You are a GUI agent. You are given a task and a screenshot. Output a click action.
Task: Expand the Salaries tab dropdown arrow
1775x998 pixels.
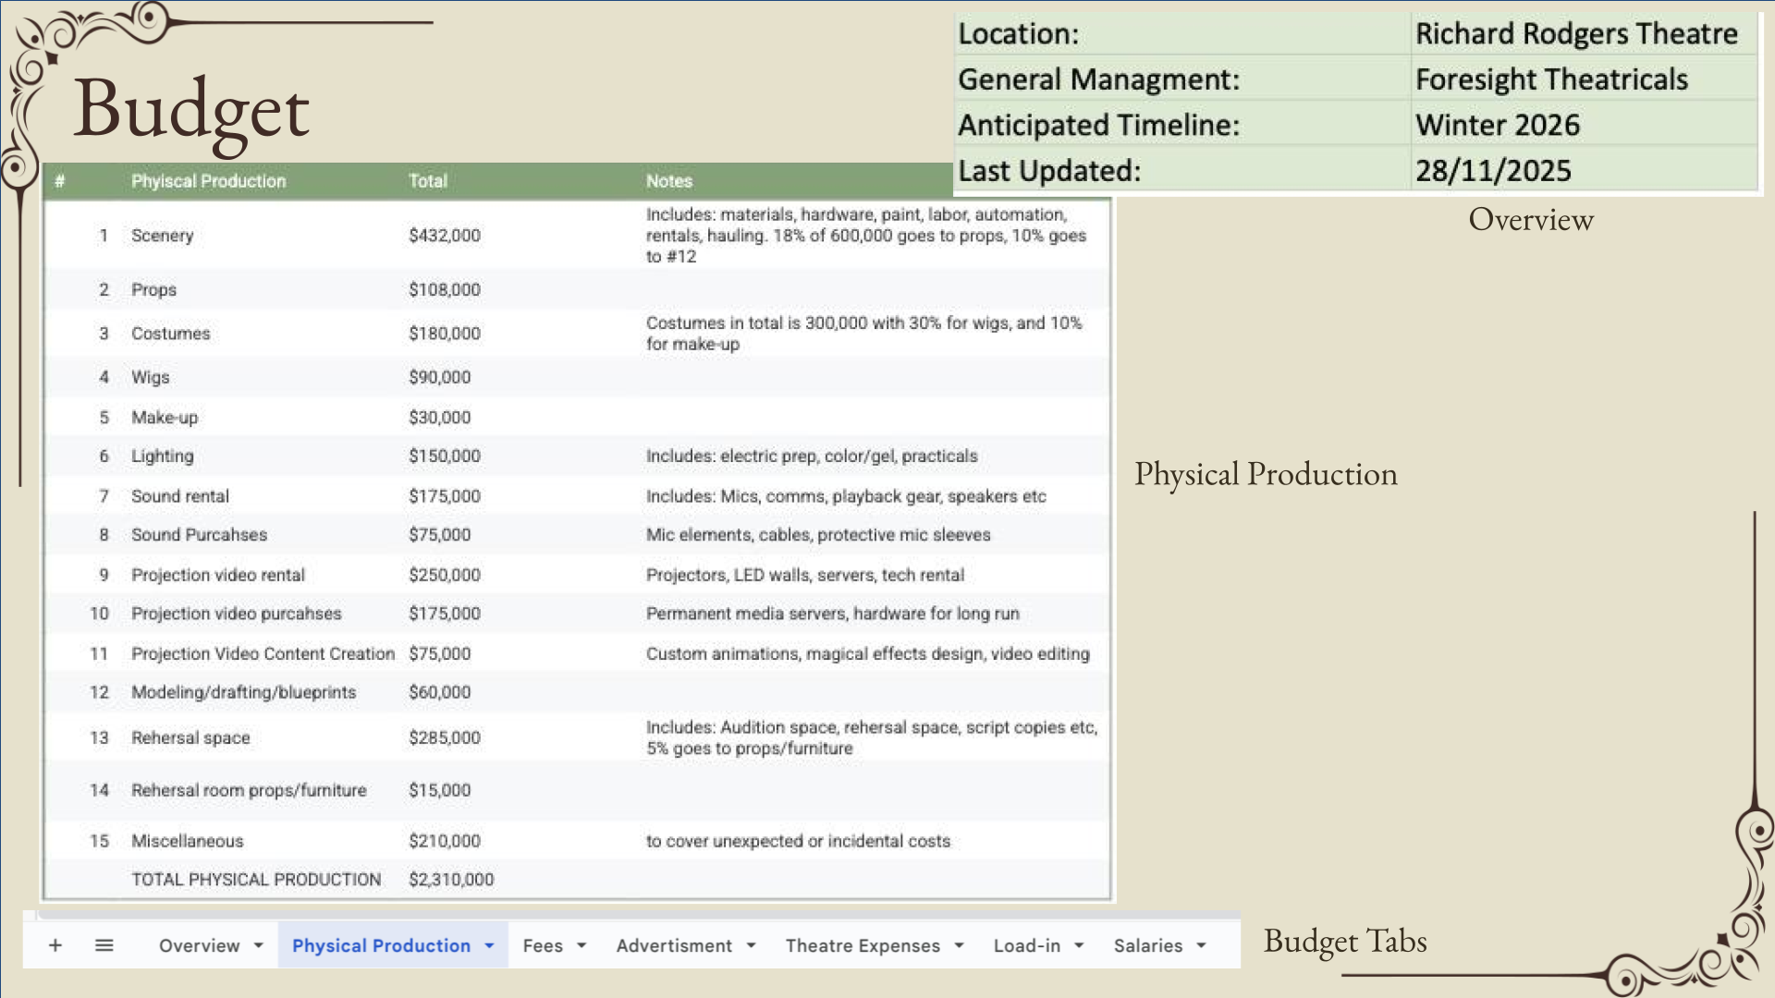(1201, 945)
